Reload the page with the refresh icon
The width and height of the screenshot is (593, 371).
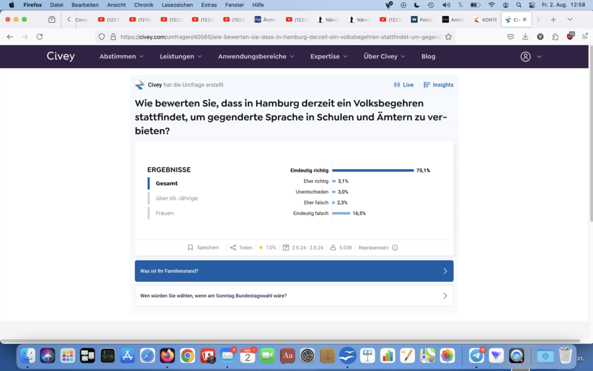(39, 37)
